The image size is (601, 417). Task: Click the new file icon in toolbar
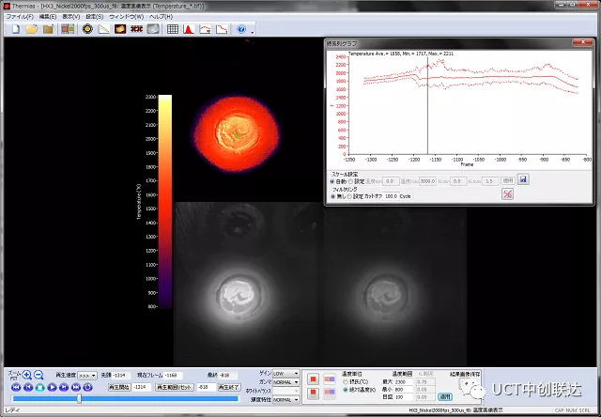coord(14,29)
